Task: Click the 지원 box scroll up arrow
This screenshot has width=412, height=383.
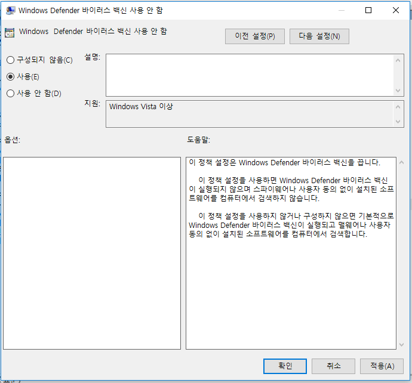Action: point(398,107)
